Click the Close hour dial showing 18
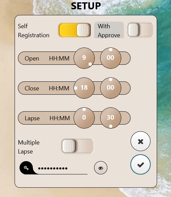This screenshot has height=197, width=171. pos(84,88)
